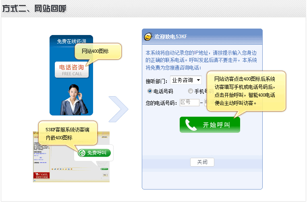
Task: Click the white phone handset icon
Action: [x=190, y=125]
